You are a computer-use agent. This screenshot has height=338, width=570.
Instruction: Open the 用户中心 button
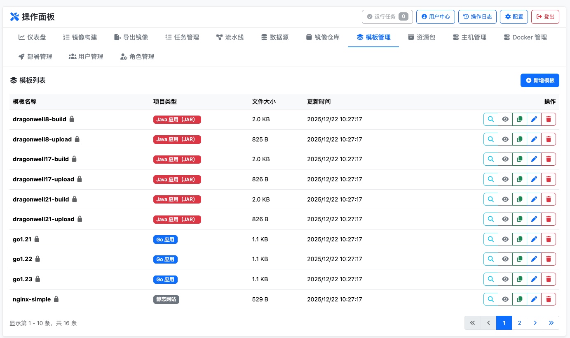tap(436, 17)
